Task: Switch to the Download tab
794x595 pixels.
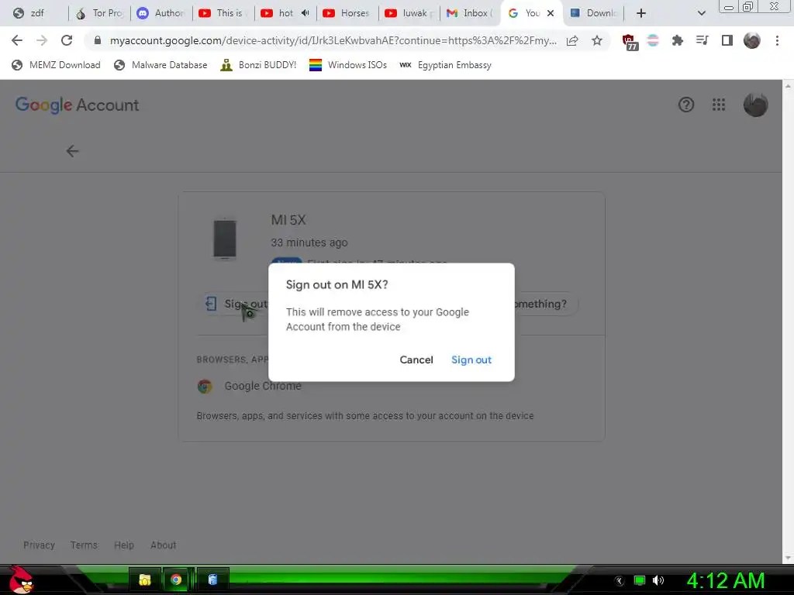Action: 595,13
